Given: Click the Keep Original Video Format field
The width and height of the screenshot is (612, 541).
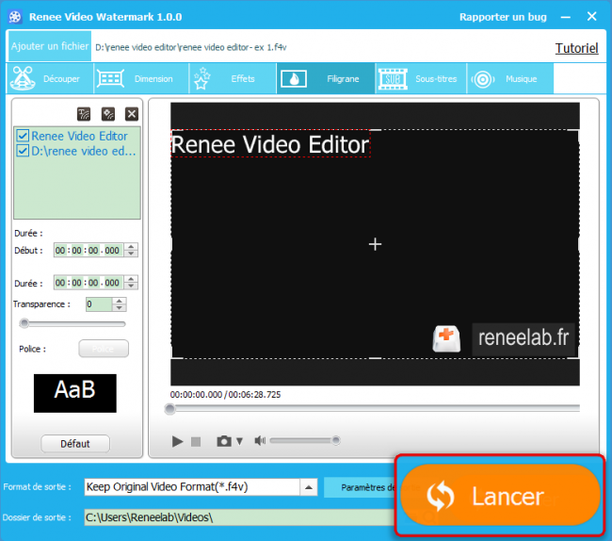Looking at the screenshot, I should pyautogui.click(x=192, y=487).
